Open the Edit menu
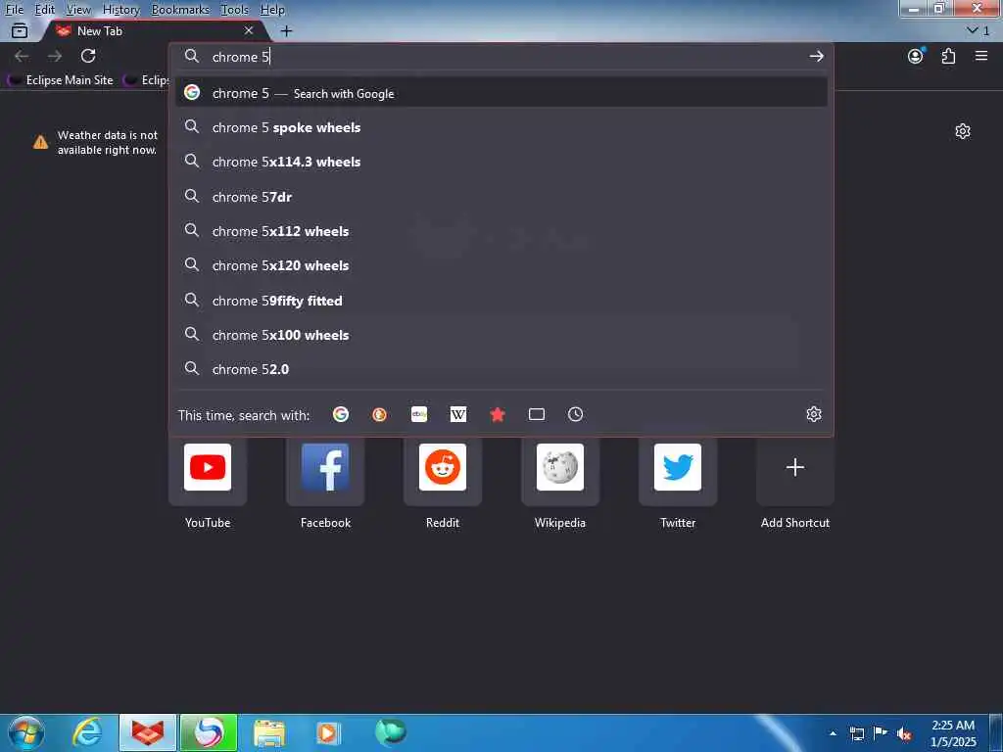 (45, 10)
